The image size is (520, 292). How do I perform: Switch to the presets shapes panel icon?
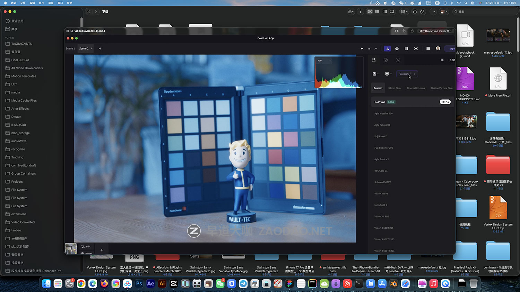pos(374,60)
